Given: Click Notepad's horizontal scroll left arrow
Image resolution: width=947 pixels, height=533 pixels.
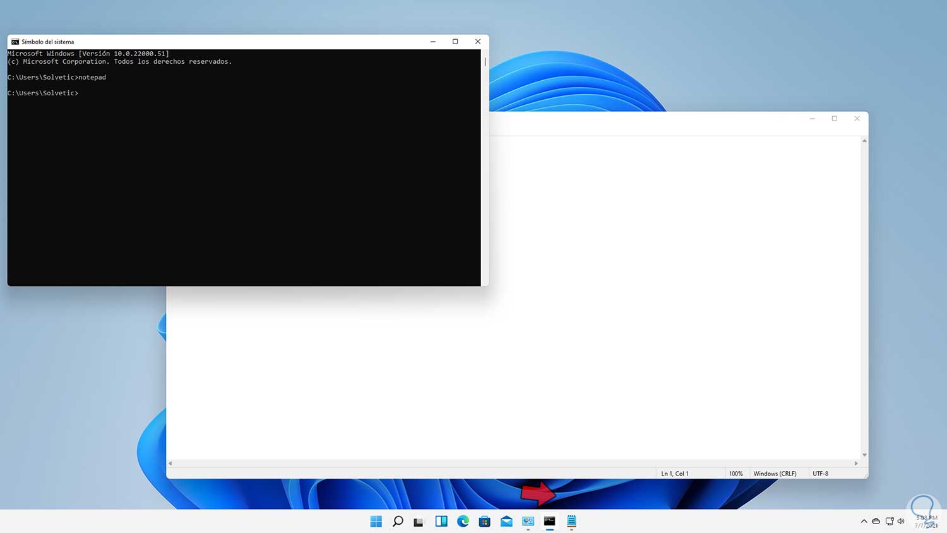Looking at the screenshot, I should click(x=170, y=464).
